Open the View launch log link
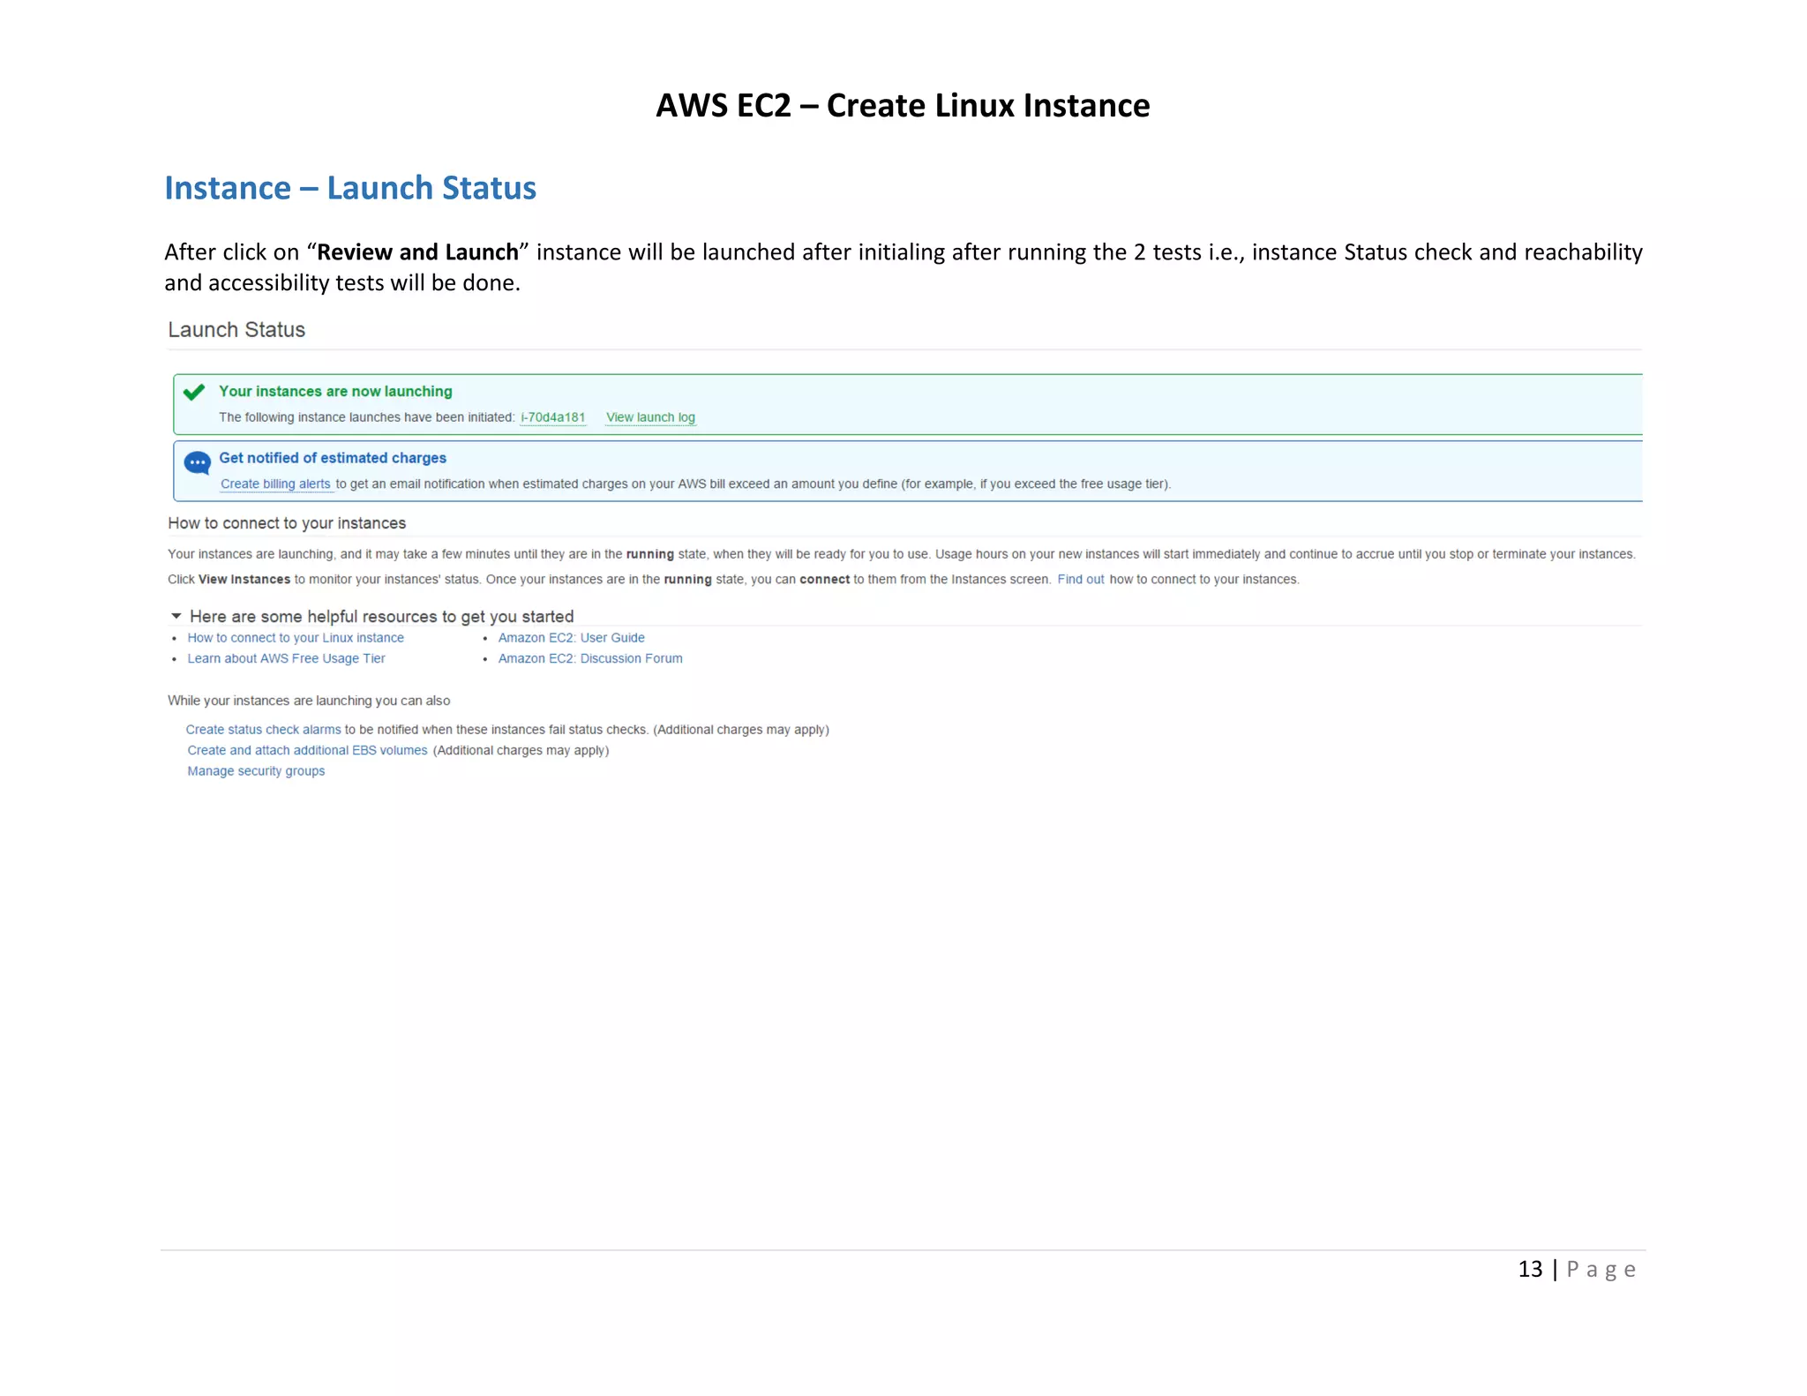1807x1396 pixels. 650,417
